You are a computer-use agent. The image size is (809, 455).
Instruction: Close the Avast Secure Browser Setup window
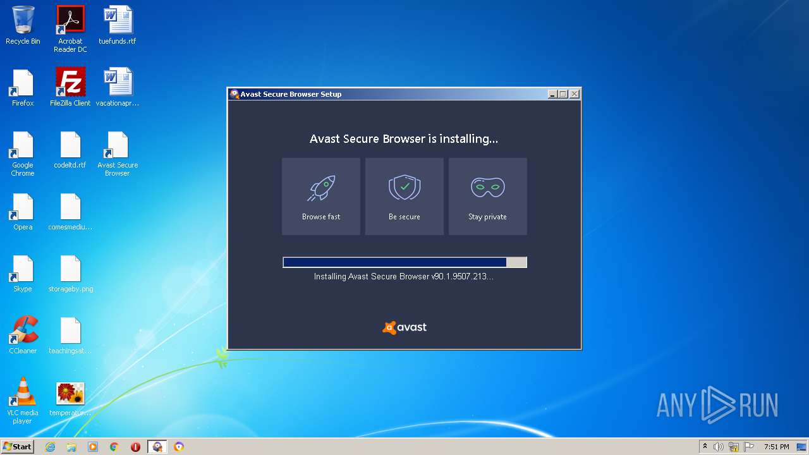tap(575, 94)
